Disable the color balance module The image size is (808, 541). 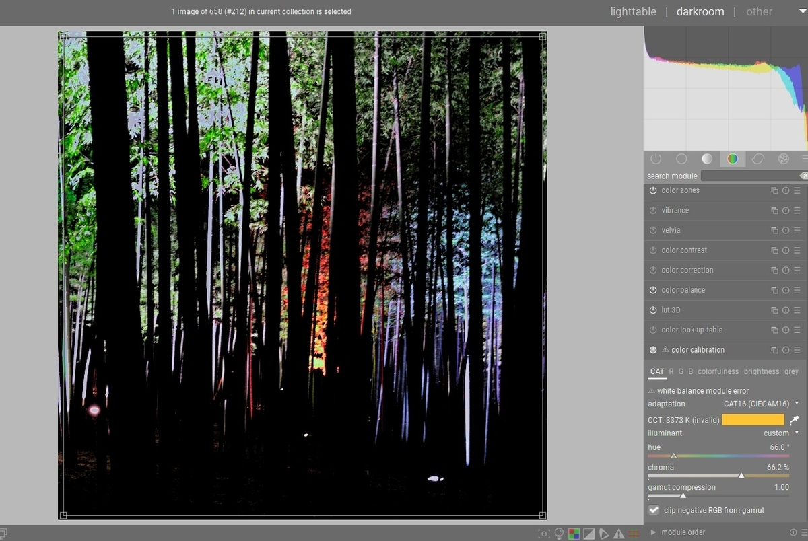(x=653, y=290)
